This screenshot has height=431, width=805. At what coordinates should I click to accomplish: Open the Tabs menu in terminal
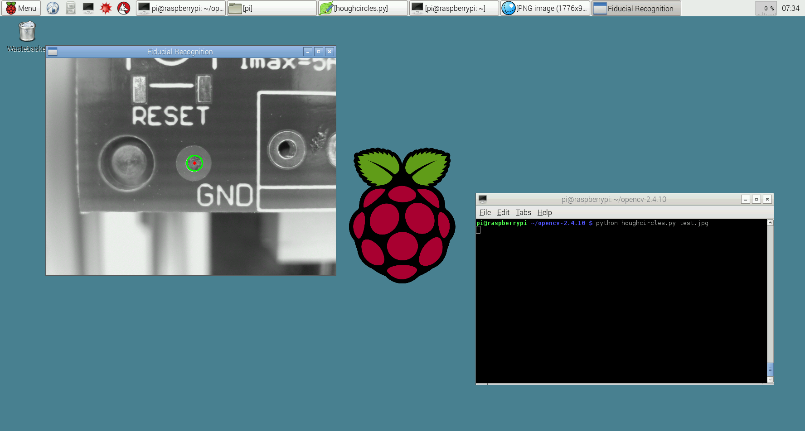[523, 212]
